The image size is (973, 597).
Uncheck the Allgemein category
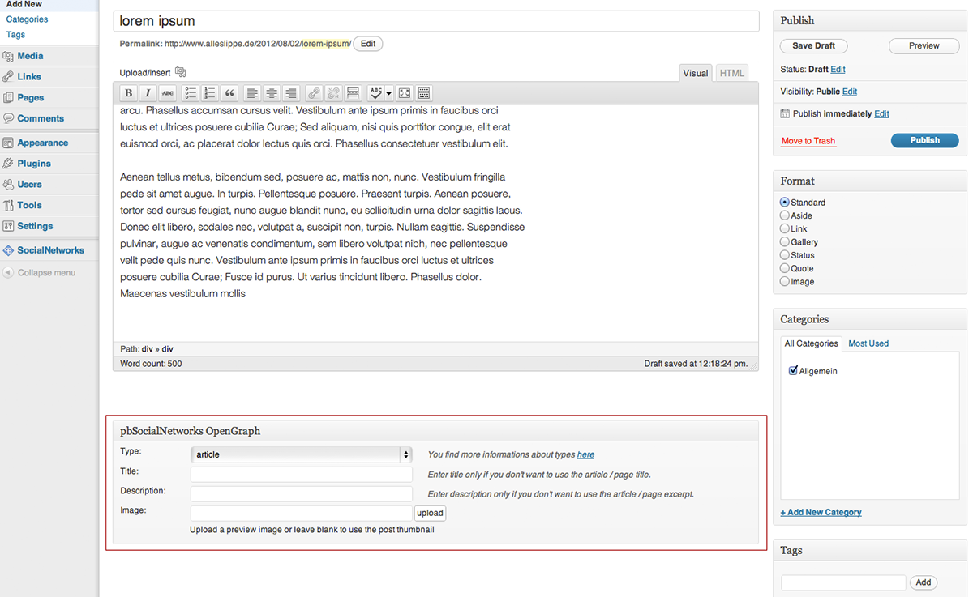[793, 371]
